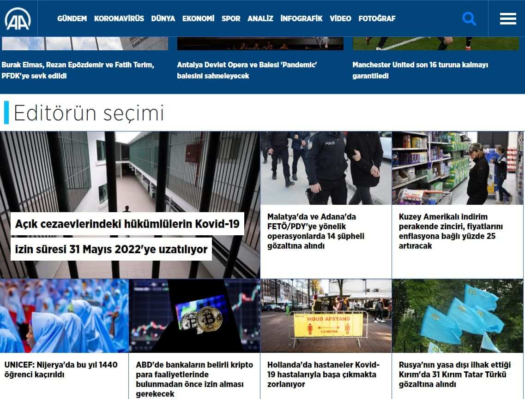Open the search magnifier icon
Screen dimensions: 525x399
pyautogui.click(x=469, y=19)
